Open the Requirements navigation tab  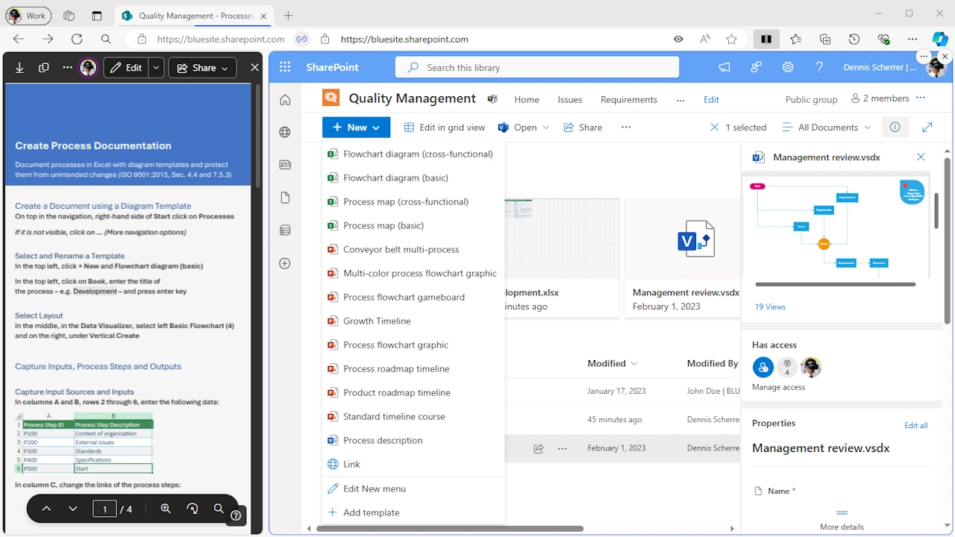click(x=629, y=99)
